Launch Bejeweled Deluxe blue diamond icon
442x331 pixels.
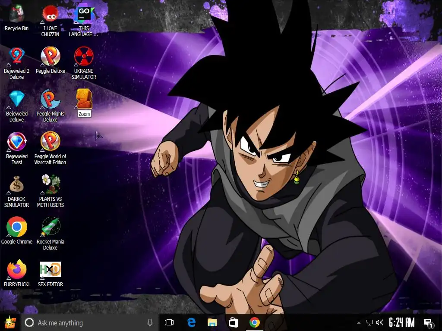click(16, 99)
